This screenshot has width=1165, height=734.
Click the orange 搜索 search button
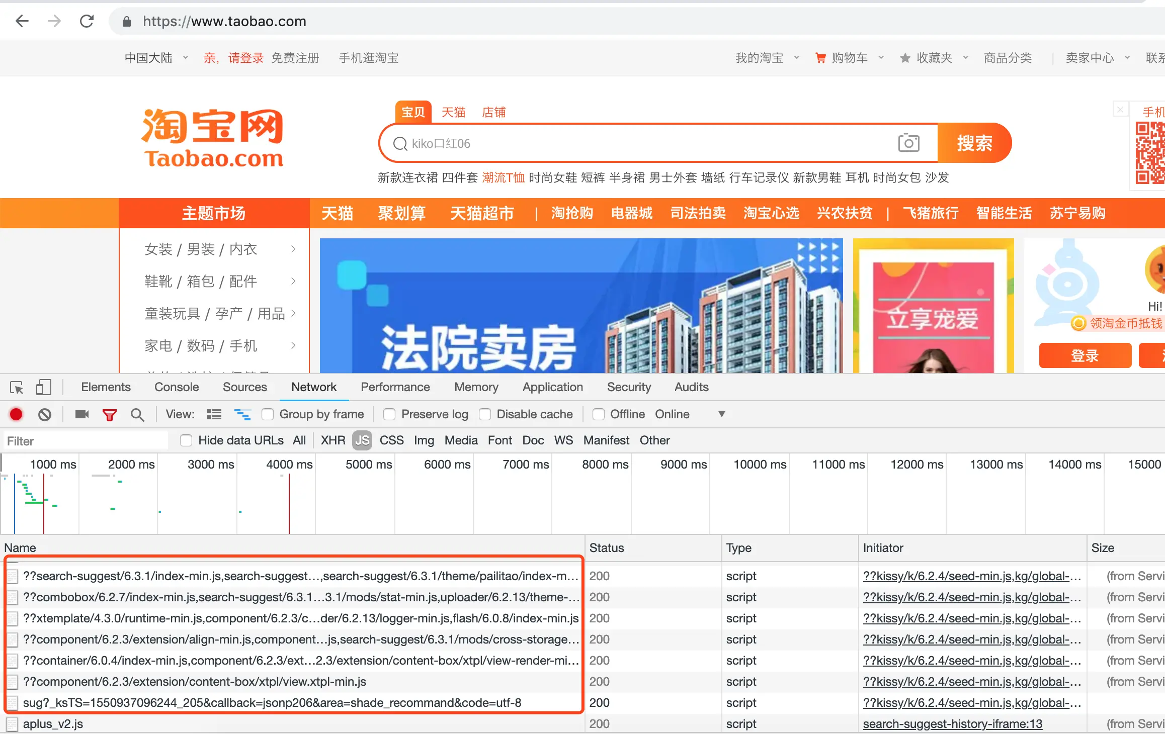tap(974, 143)
